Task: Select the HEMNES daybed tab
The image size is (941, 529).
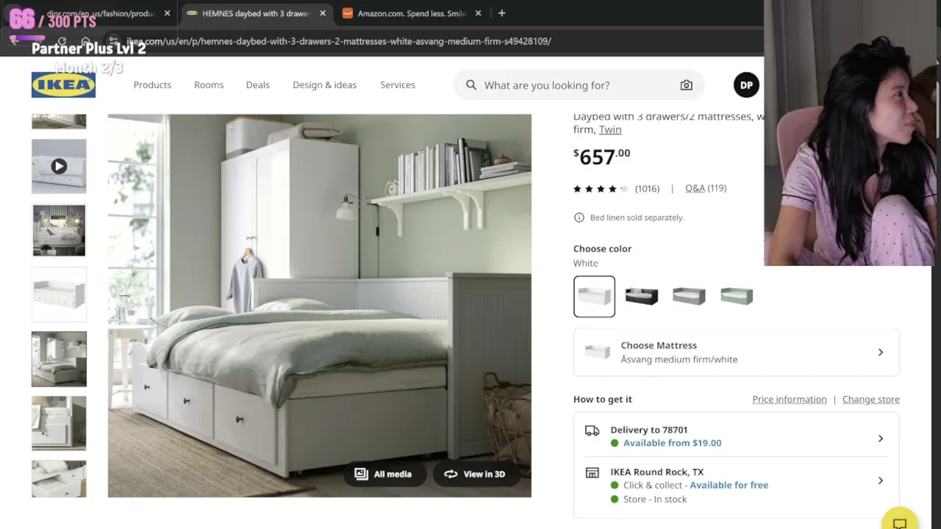Action: [256, 13]
